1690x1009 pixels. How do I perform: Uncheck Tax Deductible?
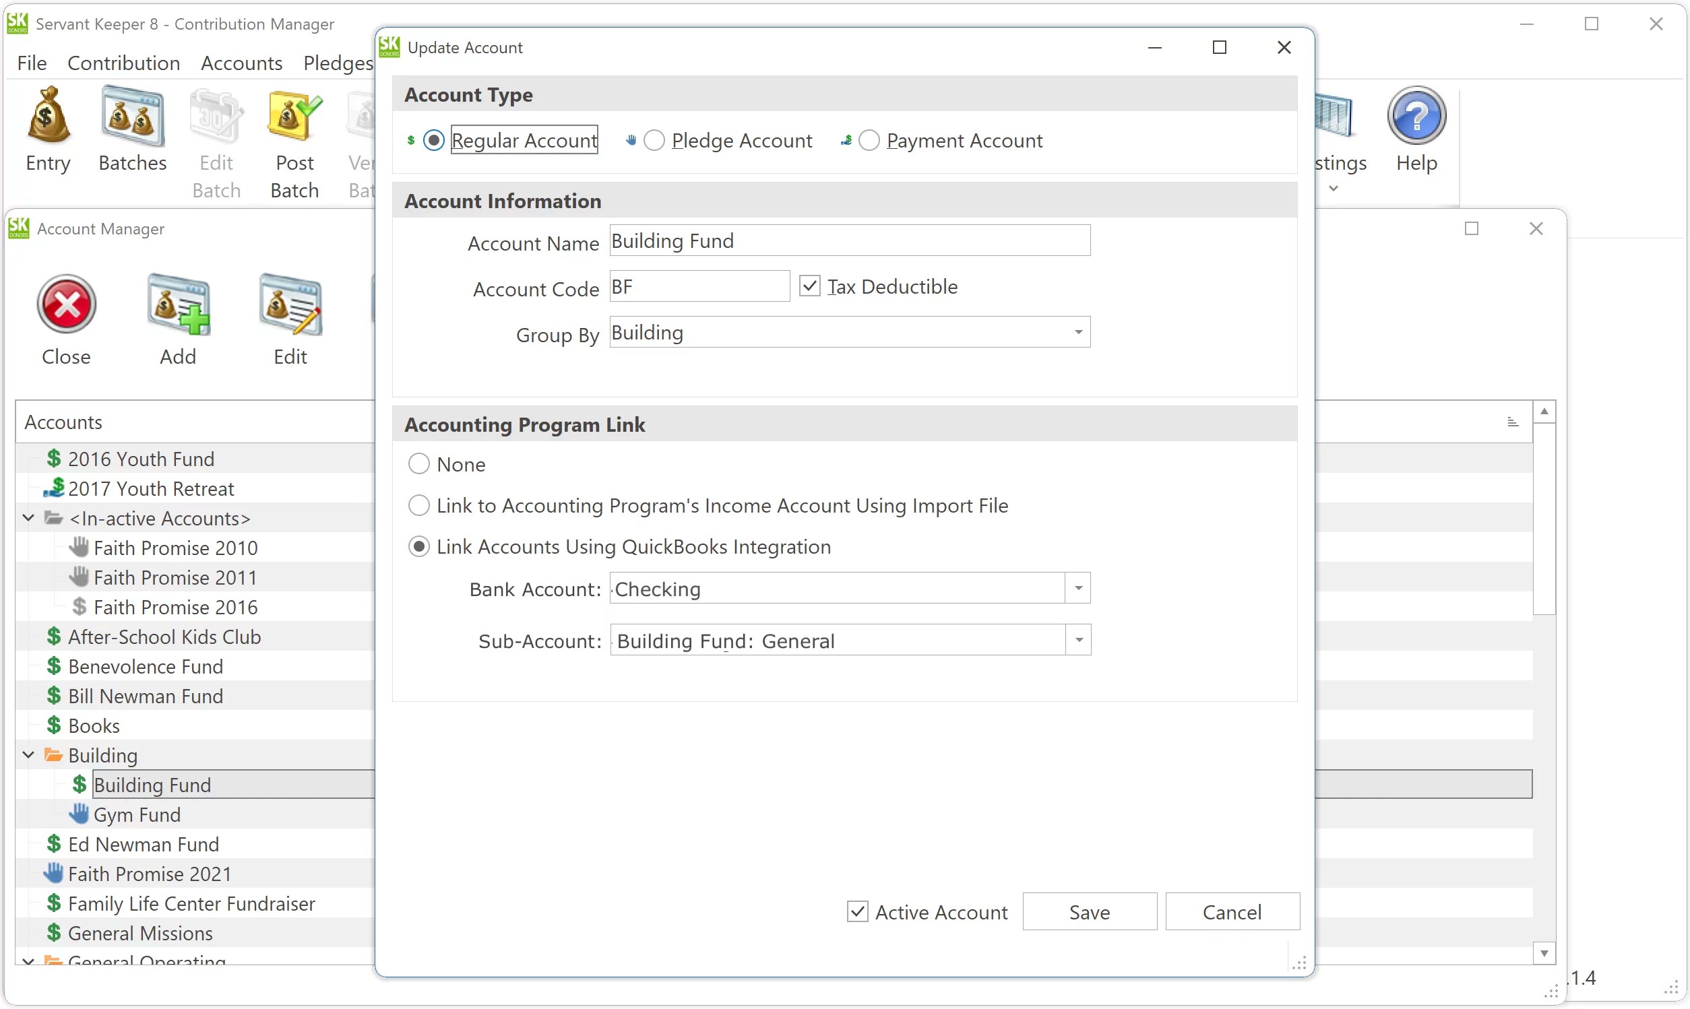tap(809, 286)
